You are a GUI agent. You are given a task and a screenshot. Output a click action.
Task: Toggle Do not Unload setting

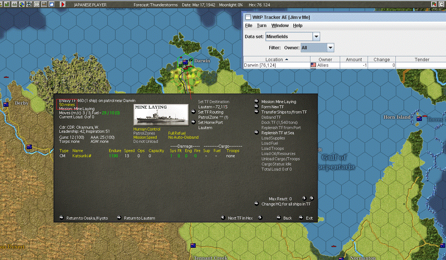pos(146,141)
